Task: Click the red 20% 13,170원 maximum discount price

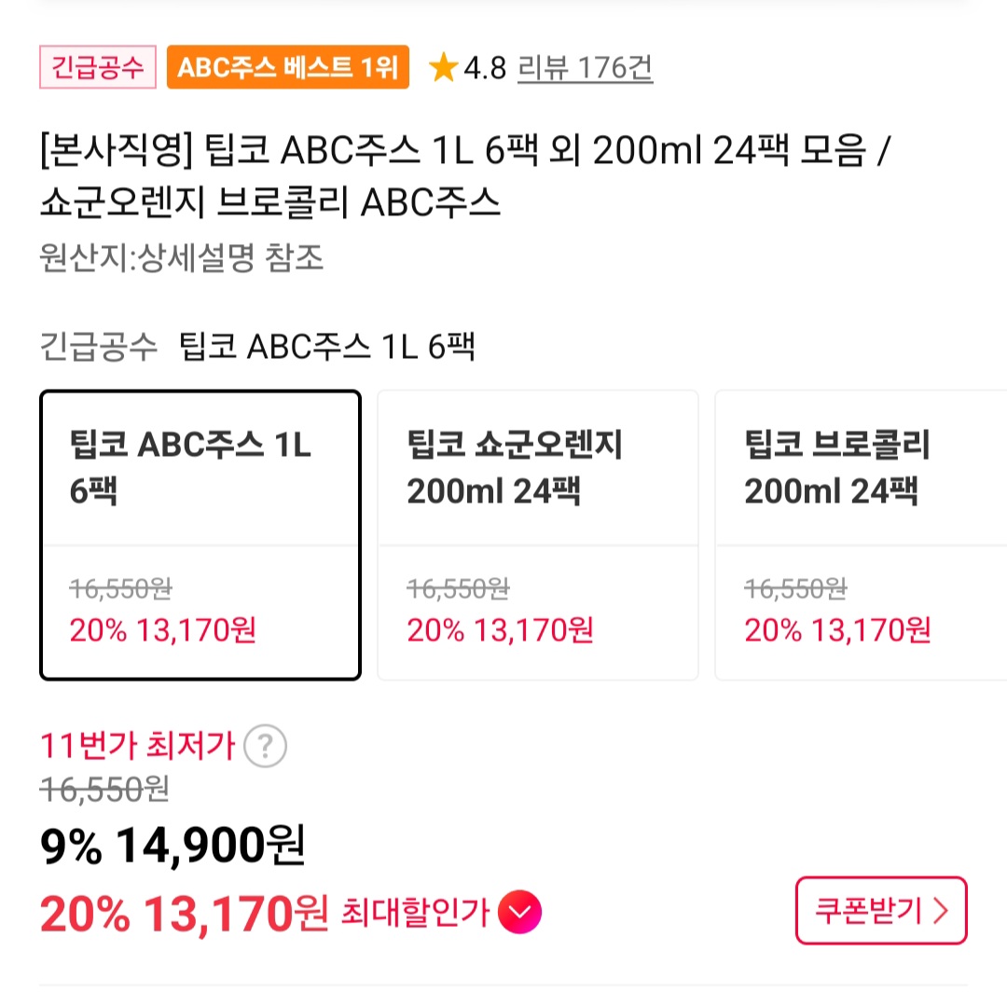Action: coord(184,915)
